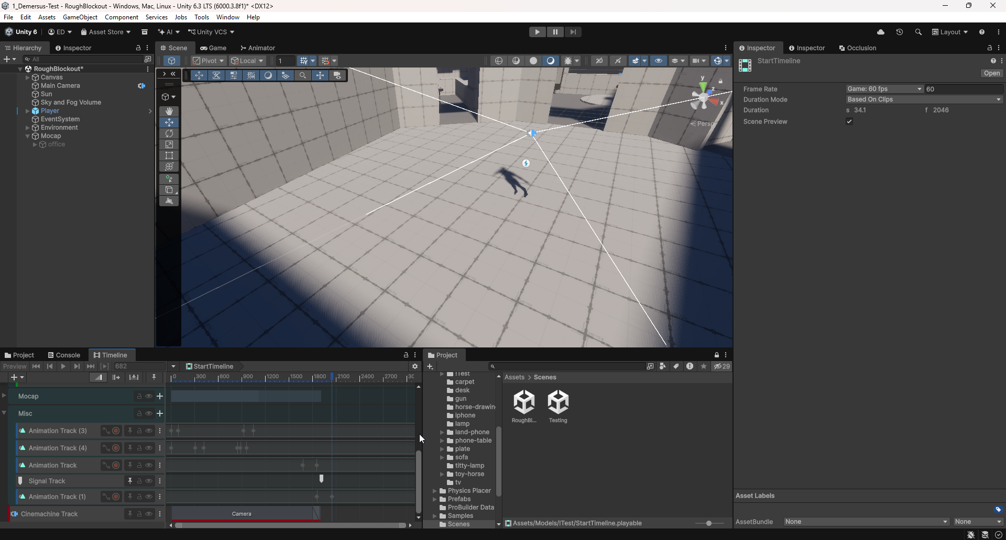This screenshot has width=1006, height=540.
Task: Click the editor Pause button
Action: coord(555,32)
